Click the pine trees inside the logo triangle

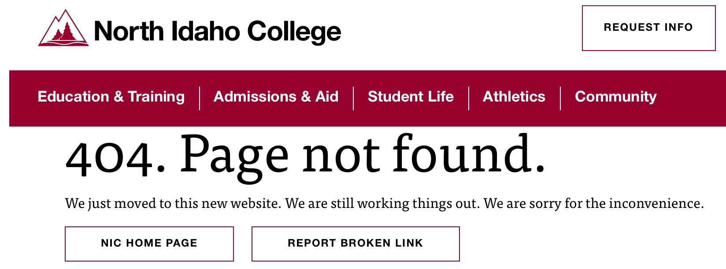[x=64, y=33]
